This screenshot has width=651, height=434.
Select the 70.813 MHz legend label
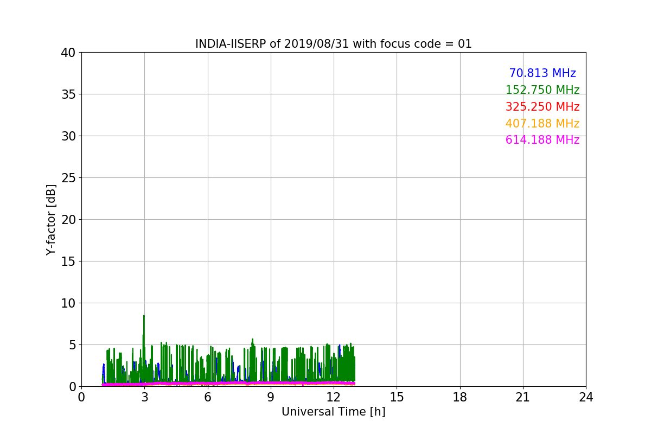click(x=542, y=73)
